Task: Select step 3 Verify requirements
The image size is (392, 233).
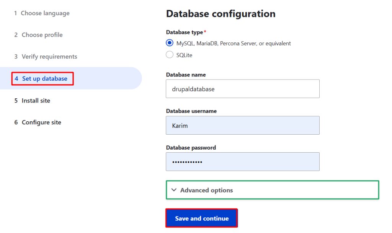Action: 46,57
